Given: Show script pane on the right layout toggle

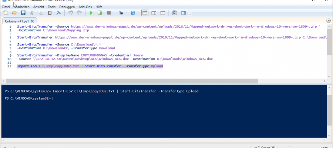Looking at the screenshot, I should pyautogui.click(x=154, y=13).
